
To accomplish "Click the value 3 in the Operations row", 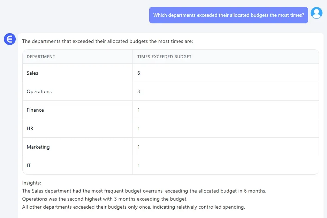I will coord(139,91).
